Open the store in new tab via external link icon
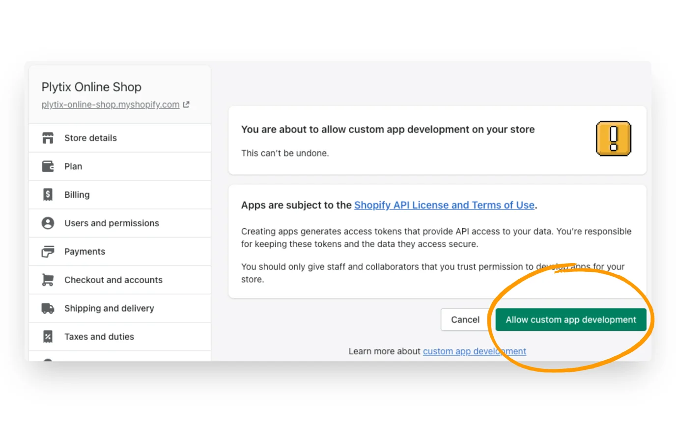The width and height of the screenshot is (676, 422). point(185,104)
